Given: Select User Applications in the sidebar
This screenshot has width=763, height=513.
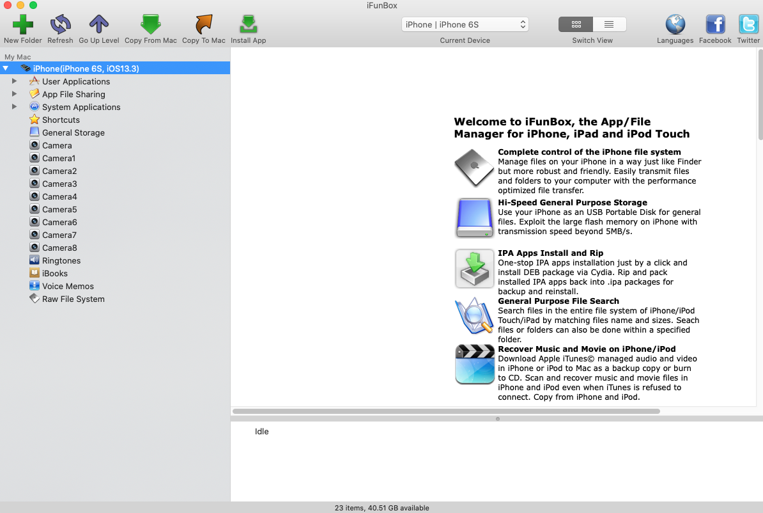Looking at the screenshot, I should pyautogui.click(x=76, y=81).
